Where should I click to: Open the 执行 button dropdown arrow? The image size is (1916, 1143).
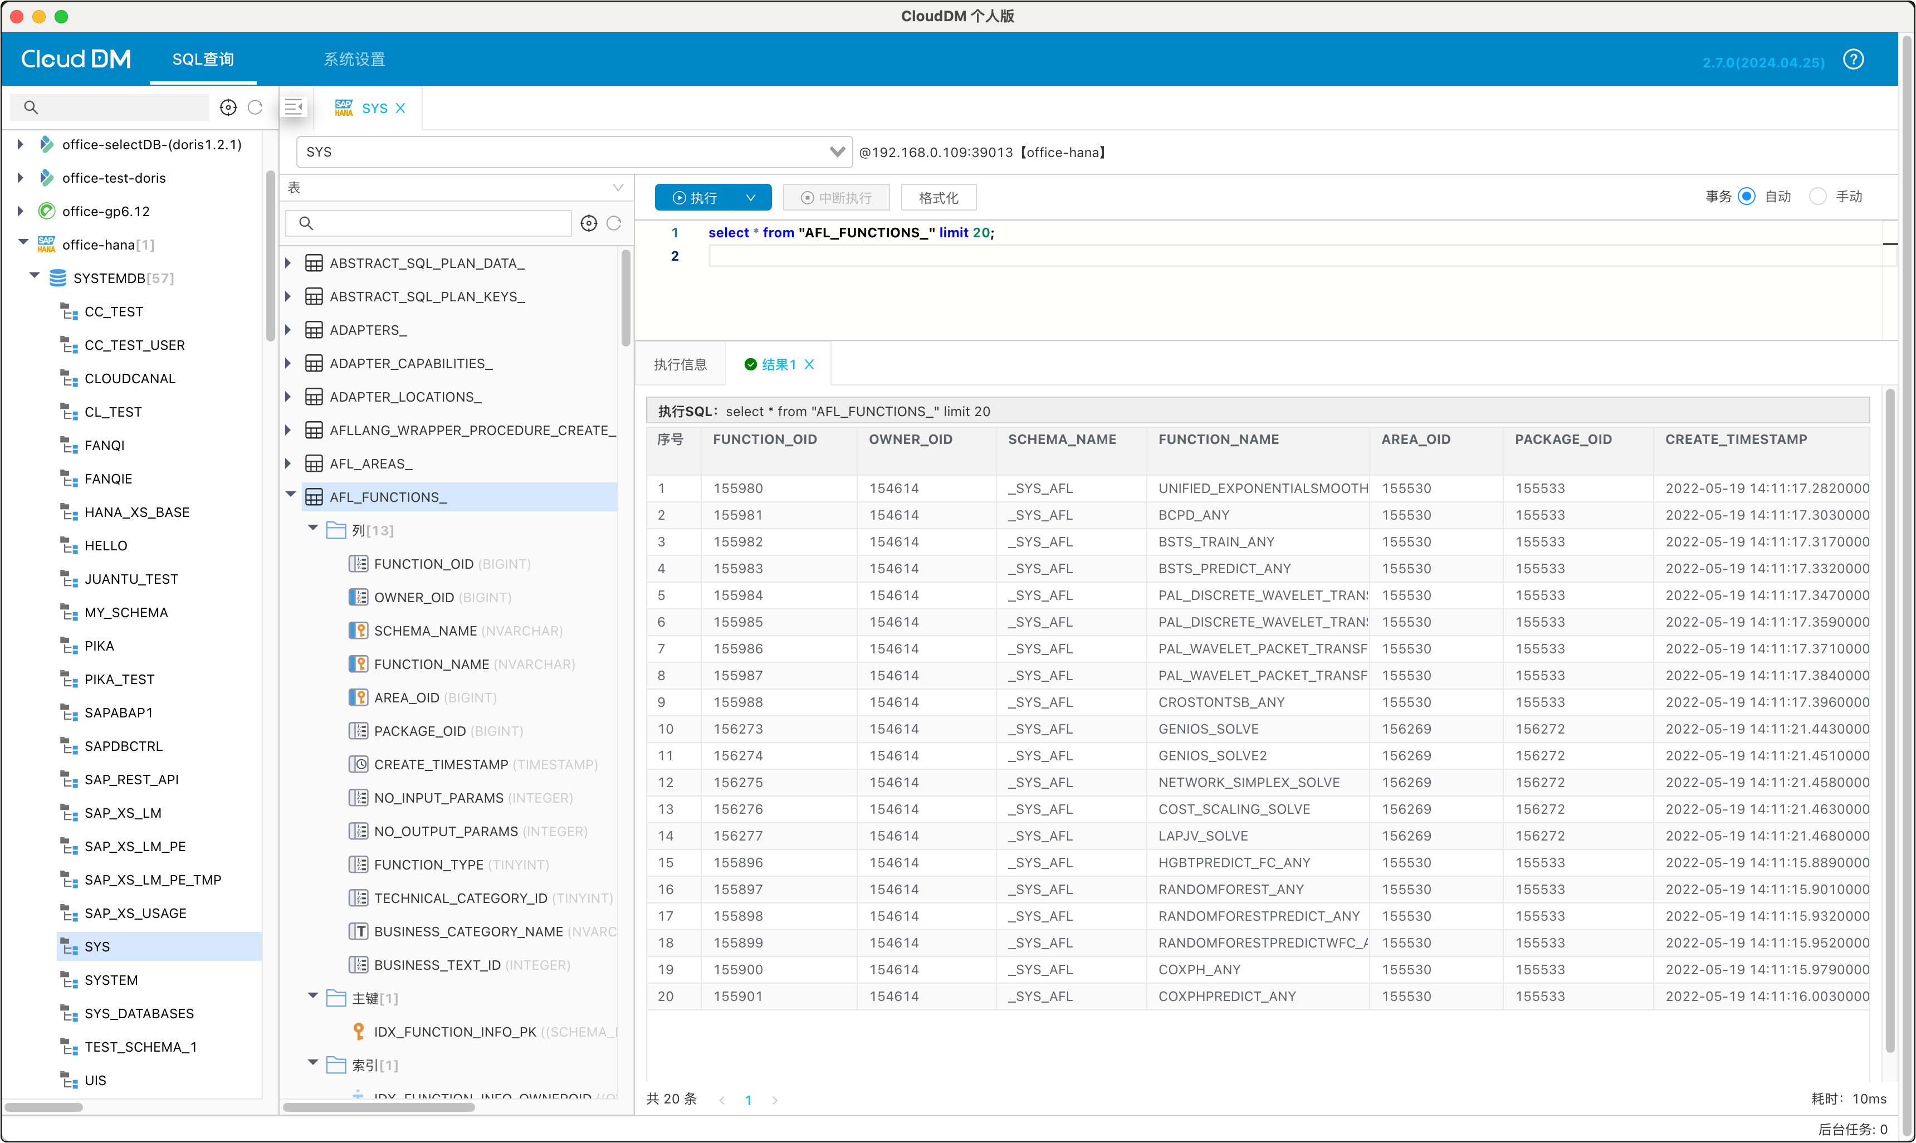pos(751,198)
